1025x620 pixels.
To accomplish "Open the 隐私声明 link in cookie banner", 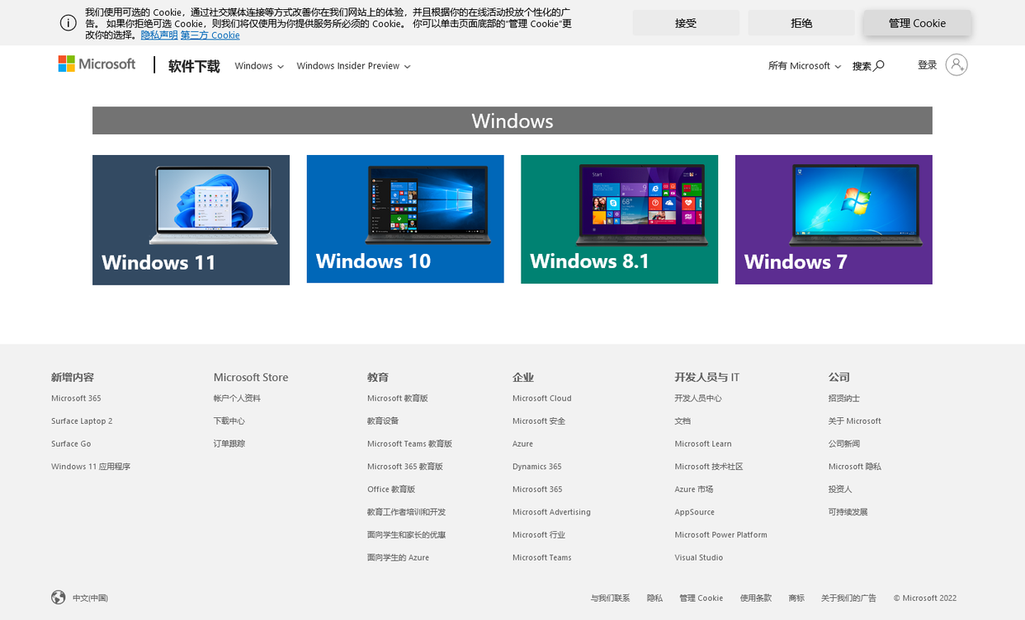I will (159, 35).
